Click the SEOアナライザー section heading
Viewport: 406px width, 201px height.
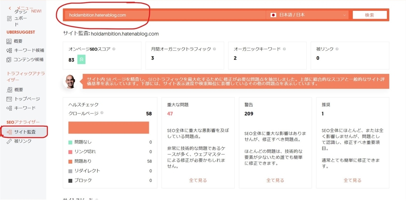pos(23,122)
